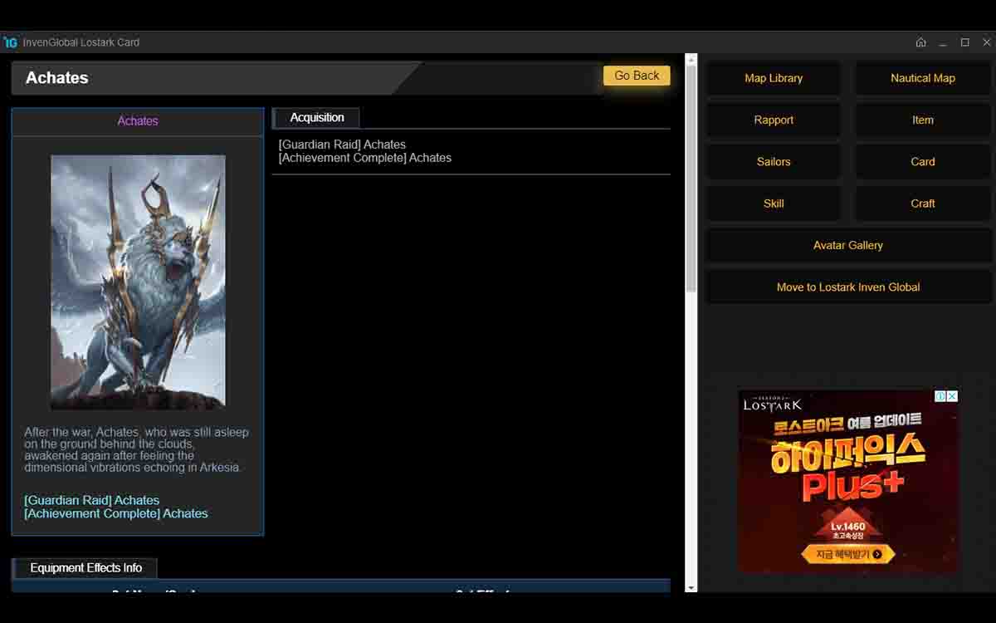The height and width of the screenshot is (623, 996).
Task: Close the Lost Ark advertisement
Action: pos(953,396)
